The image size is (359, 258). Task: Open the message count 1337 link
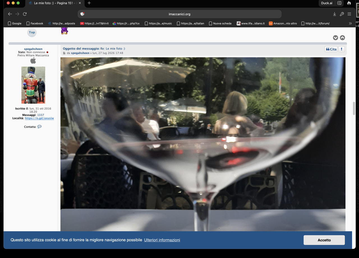click(x=41, y=115)
